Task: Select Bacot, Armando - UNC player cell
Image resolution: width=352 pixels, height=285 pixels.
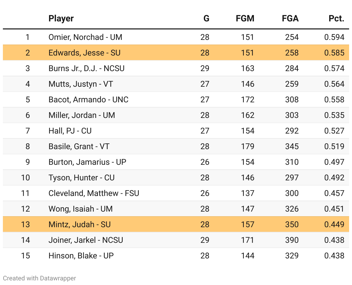Action: (x=88, y=100)
